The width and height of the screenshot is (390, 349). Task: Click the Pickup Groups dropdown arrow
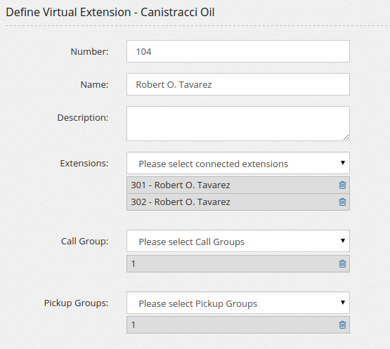pos(343,302)
